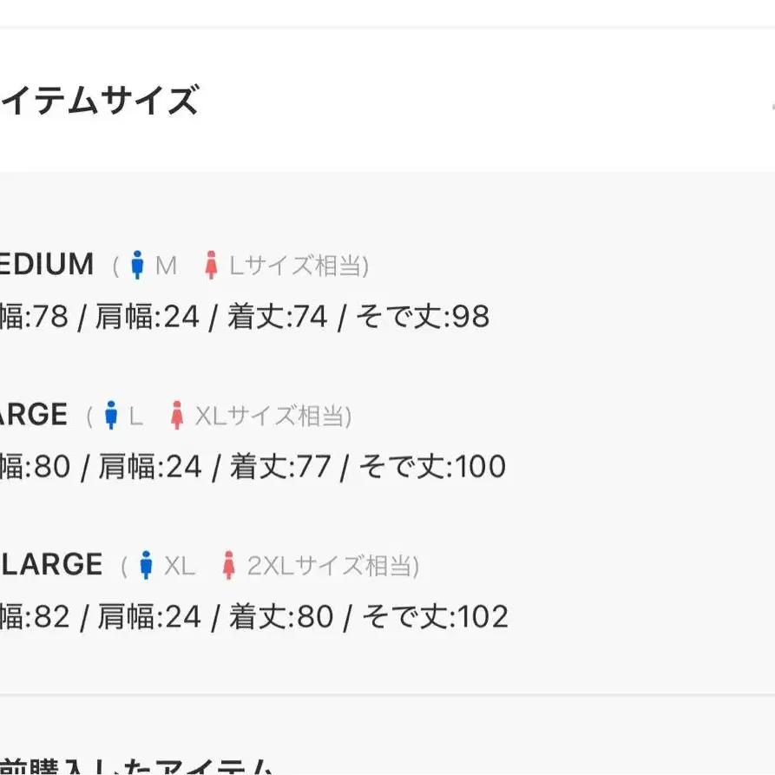The height and width of the screenshot is (775, 775).
Task: Click the blue male icon in LARGE row
Action: click(111, 415)
